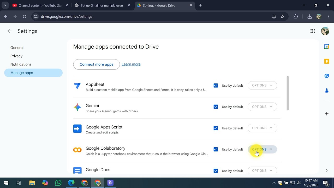Viewport: 334px width, 188px height.
Task: Open the Extensions puzzle icon
Action: (296, 16)
